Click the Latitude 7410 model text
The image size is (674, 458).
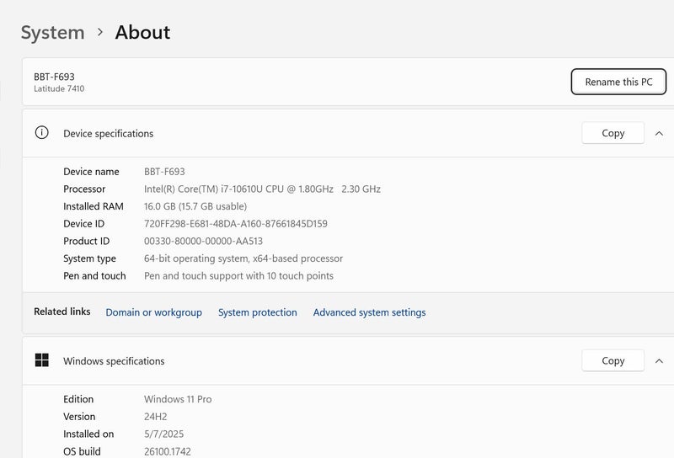[x=59, y=89]
